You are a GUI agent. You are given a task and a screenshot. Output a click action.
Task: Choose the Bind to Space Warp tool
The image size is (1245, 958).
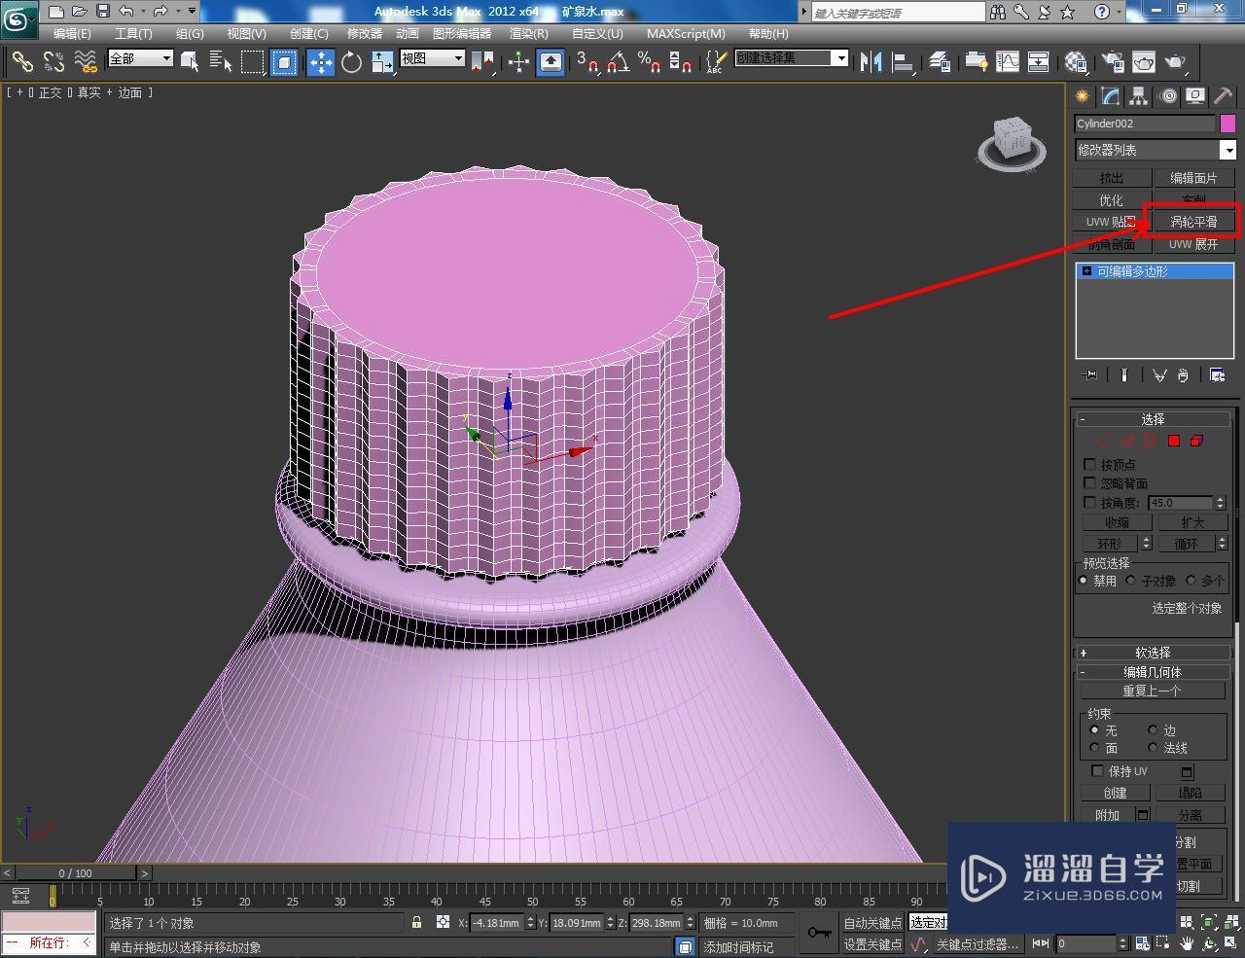[86, 62]
